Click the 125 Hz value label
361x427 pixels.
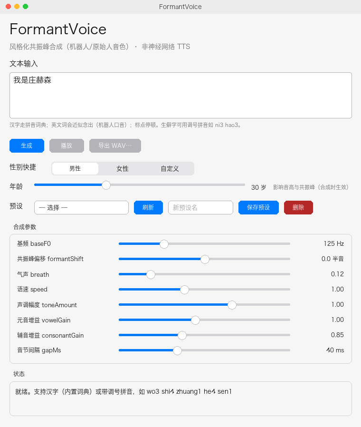point(334,244)
